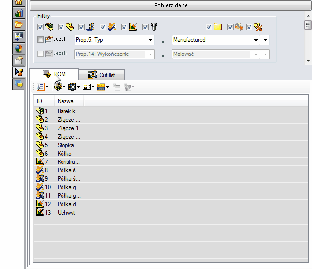Sort by the Nazwa column header
312x269 pixels.
tap(69, 101)
